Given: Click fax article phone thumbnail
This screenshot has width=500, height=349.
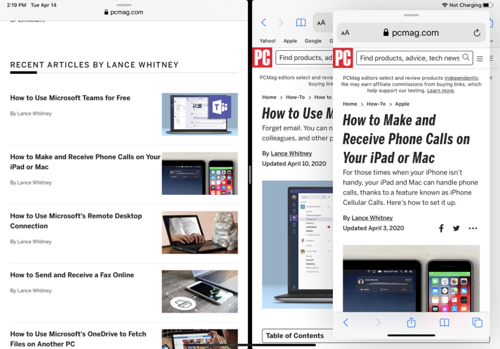Looking at the screenshot, I should pyautogui.click(x=200, y=292).
